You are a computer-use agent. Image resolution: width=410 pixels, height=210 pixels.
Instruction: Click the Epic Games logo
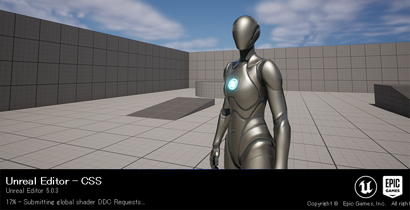[392, 187]
